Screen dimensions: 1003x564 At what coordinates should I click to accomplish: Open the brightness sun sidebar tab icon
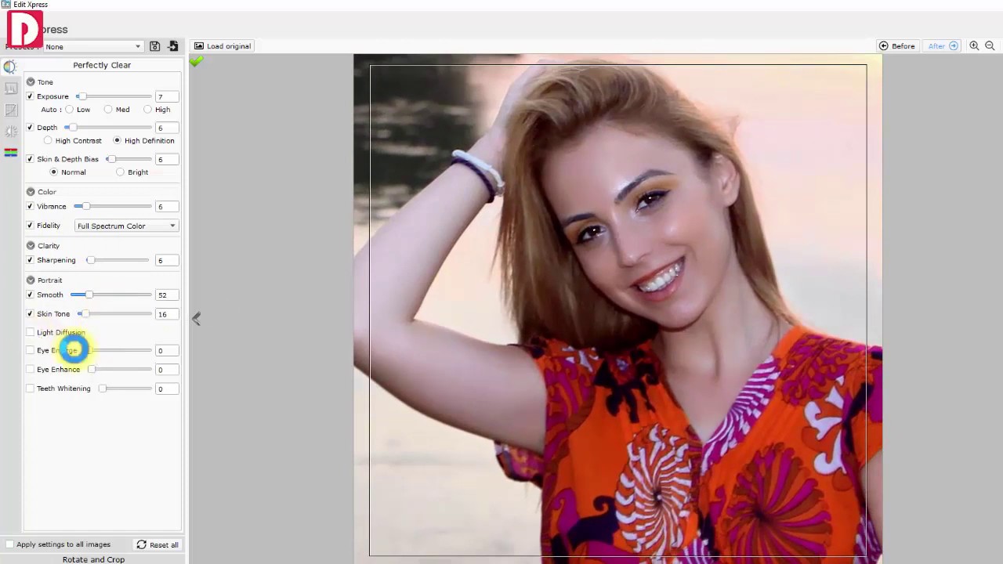pyautogui.click(x=11, y=131)
